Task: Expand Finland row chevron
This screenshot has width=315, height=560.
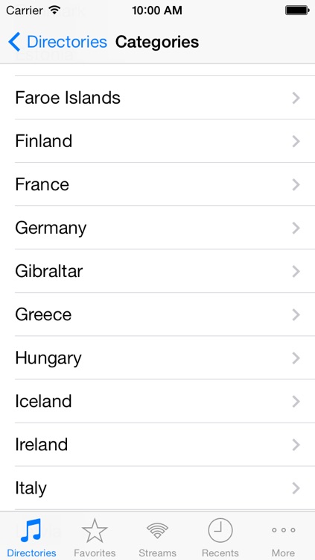Action: [x=296, y=141]
